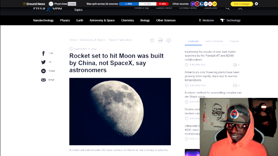Open the dark matter searches article
Image resolution: width=278 pixels, height=156 pixels.
click(212, 55)
